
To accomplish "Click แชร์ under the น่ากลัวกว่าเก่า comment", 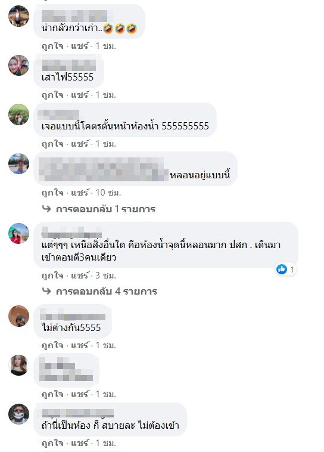I will tap(79, 45).
